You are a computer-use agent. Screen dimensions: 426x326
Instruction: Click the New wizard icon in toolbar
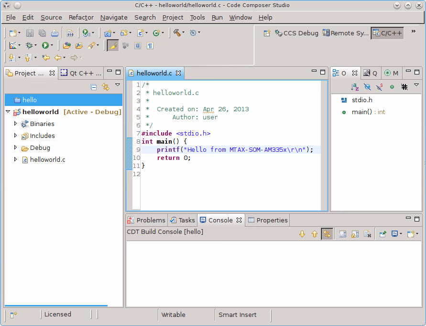13,33
